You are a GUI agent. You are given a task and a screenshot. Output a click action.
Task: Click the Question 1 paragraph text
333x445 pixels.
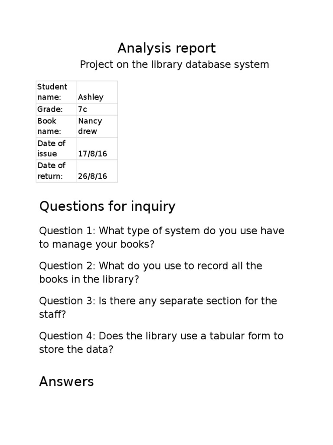(x=162, y=237)
